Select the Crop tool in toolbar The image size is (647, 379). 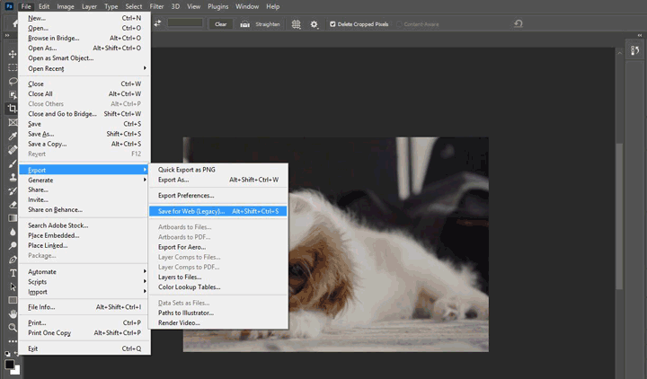pos(13,109)
